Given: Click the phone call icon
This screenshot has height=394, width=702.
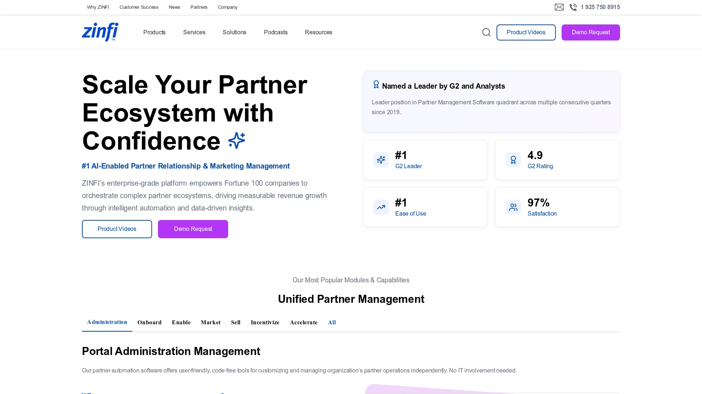Looking at the screenshot, I should 573,7.
